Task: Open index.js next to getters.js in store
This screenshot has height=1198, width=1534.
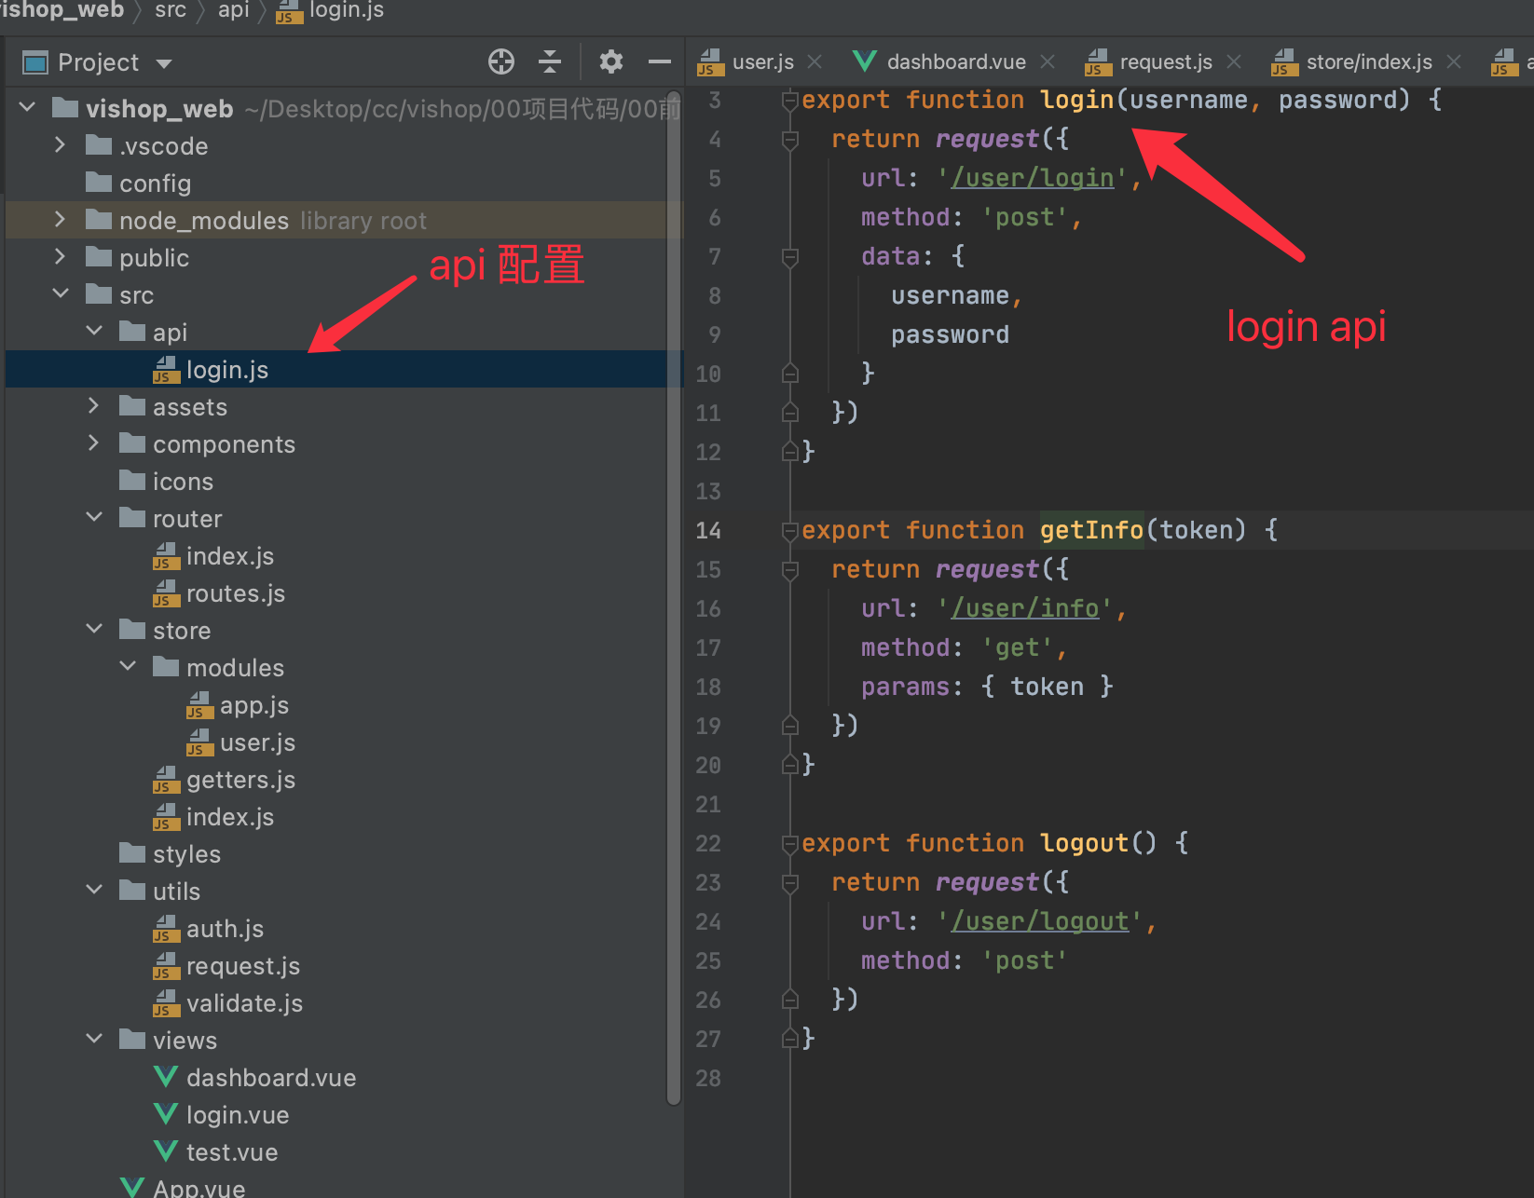Action: pyautogui.click(x=213, y=817)
